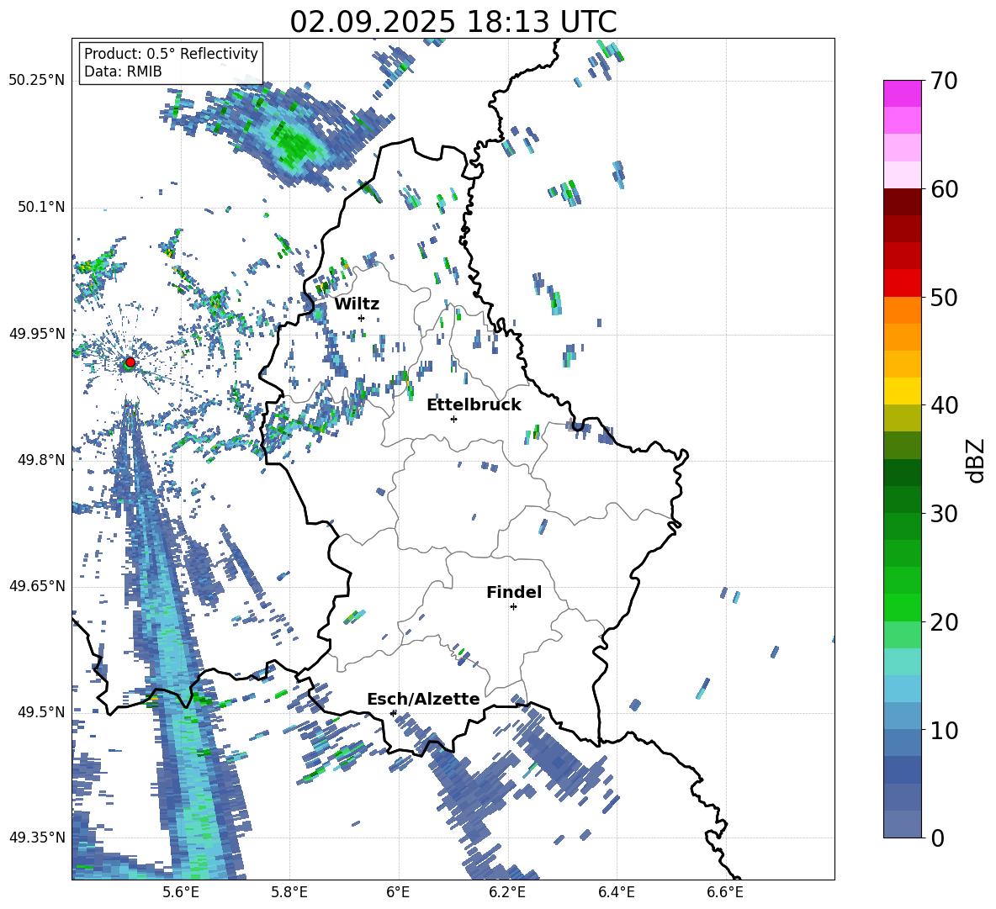This screenshot has height=909, width=996.
Task: Click the Data: RMIB text
Action: coord(123,71)
